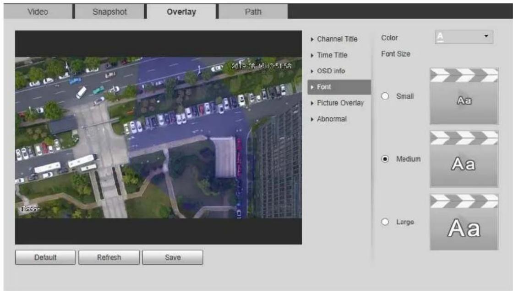Click the Small font preview thumbnail
This screenshot has width=513, height=291.
pyautogui.click(x=464, y=96)
